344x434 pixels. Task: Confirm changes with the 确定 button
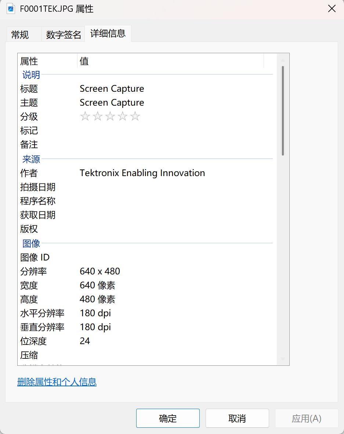pos(168,418)
